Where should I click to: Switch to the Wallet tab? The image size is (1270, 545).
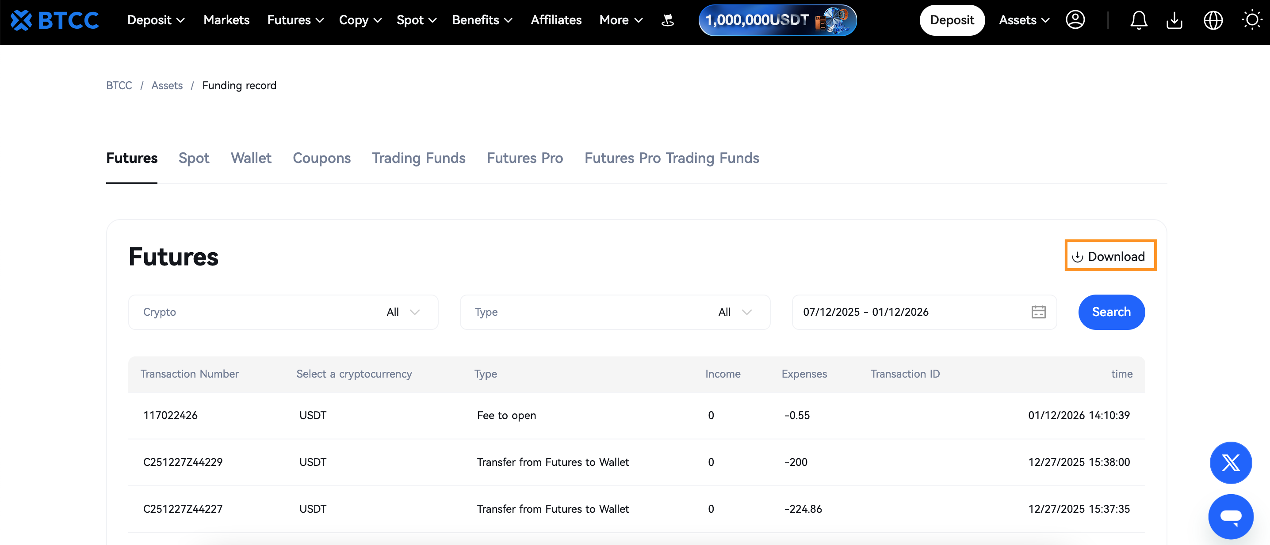point(251,158)
